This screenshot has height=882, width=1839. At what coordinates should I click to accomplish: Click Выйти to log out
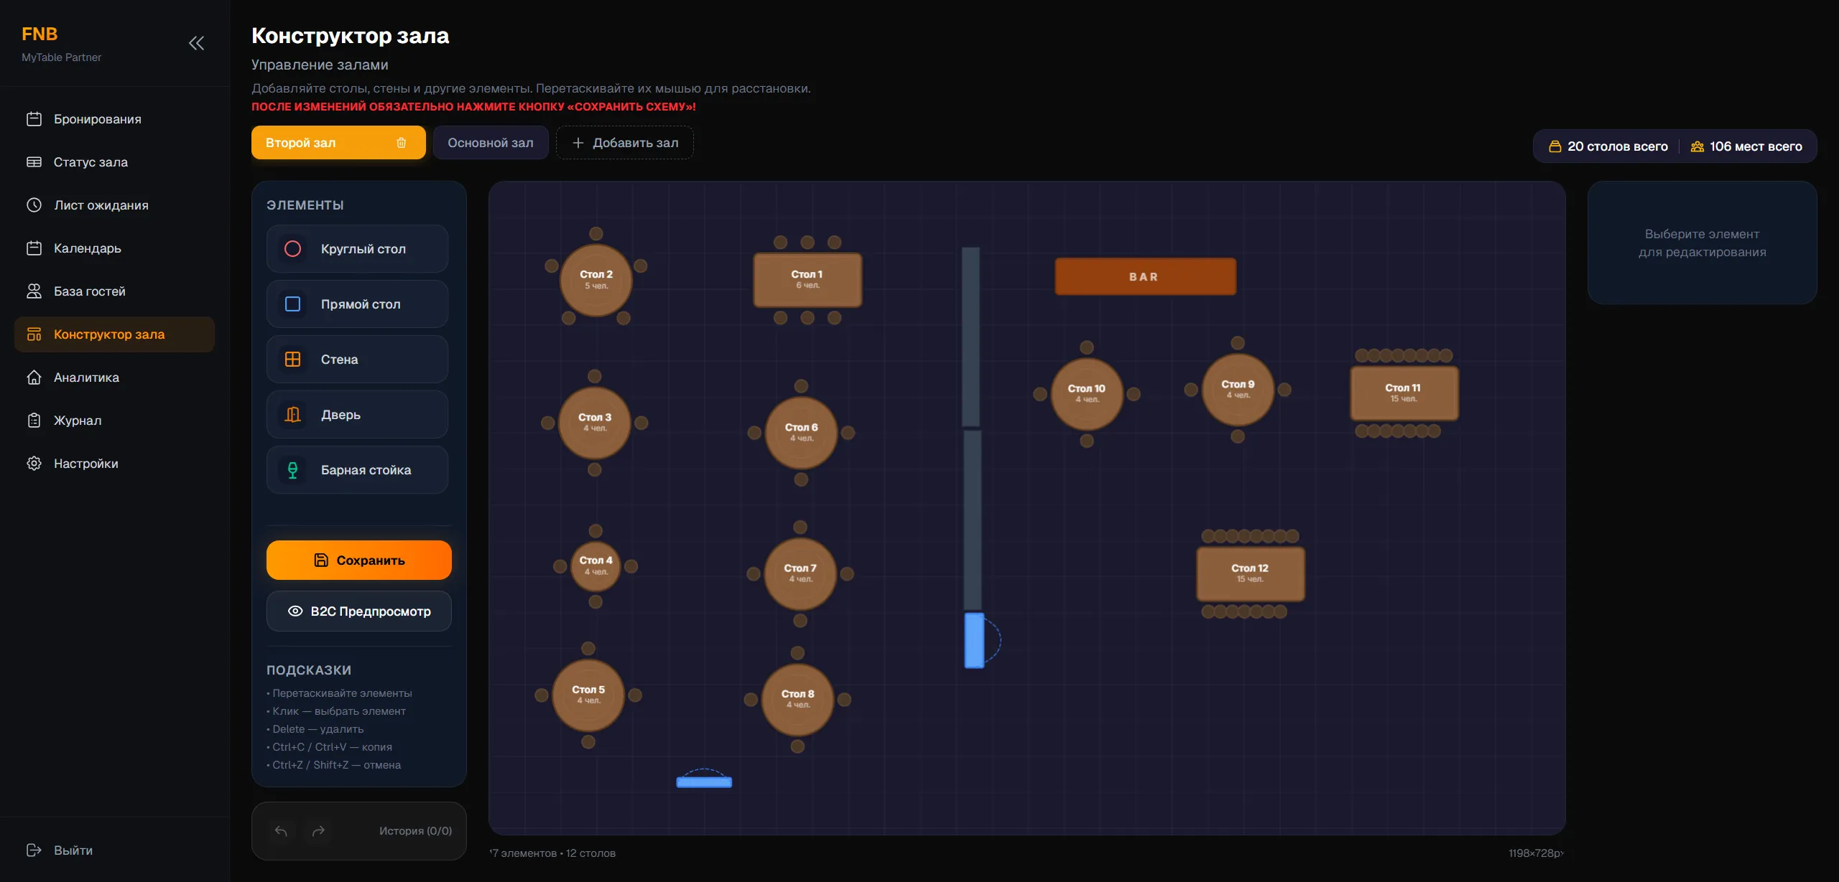click(73, 850)
